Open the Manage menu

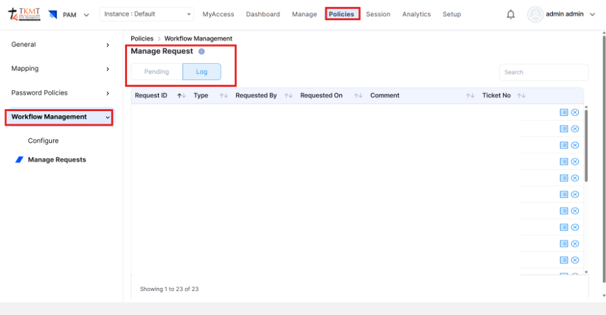pyautogui.click(x=304, y=14)
